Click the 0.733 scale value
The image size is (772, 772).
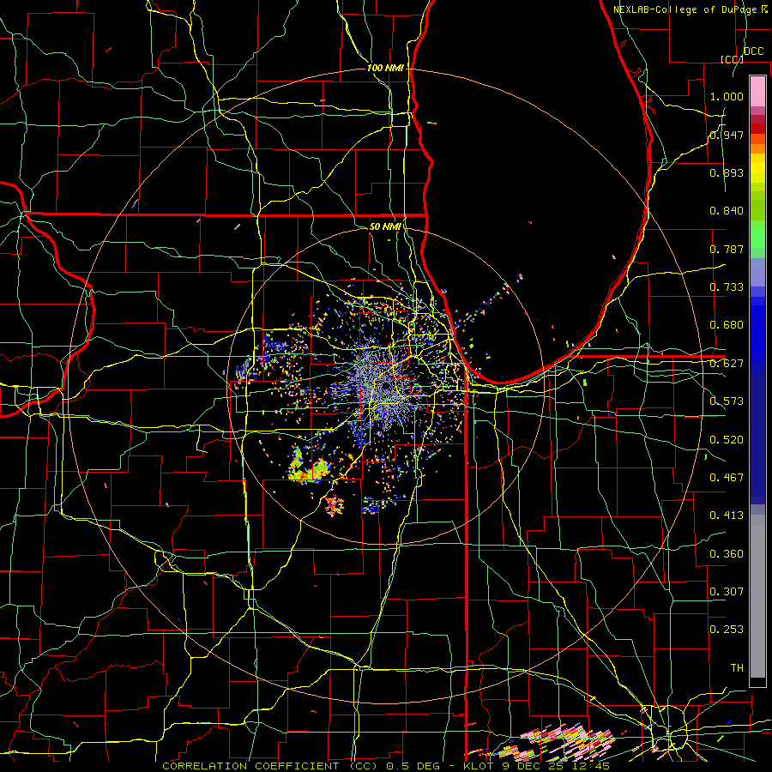click(x=727, y=287)
